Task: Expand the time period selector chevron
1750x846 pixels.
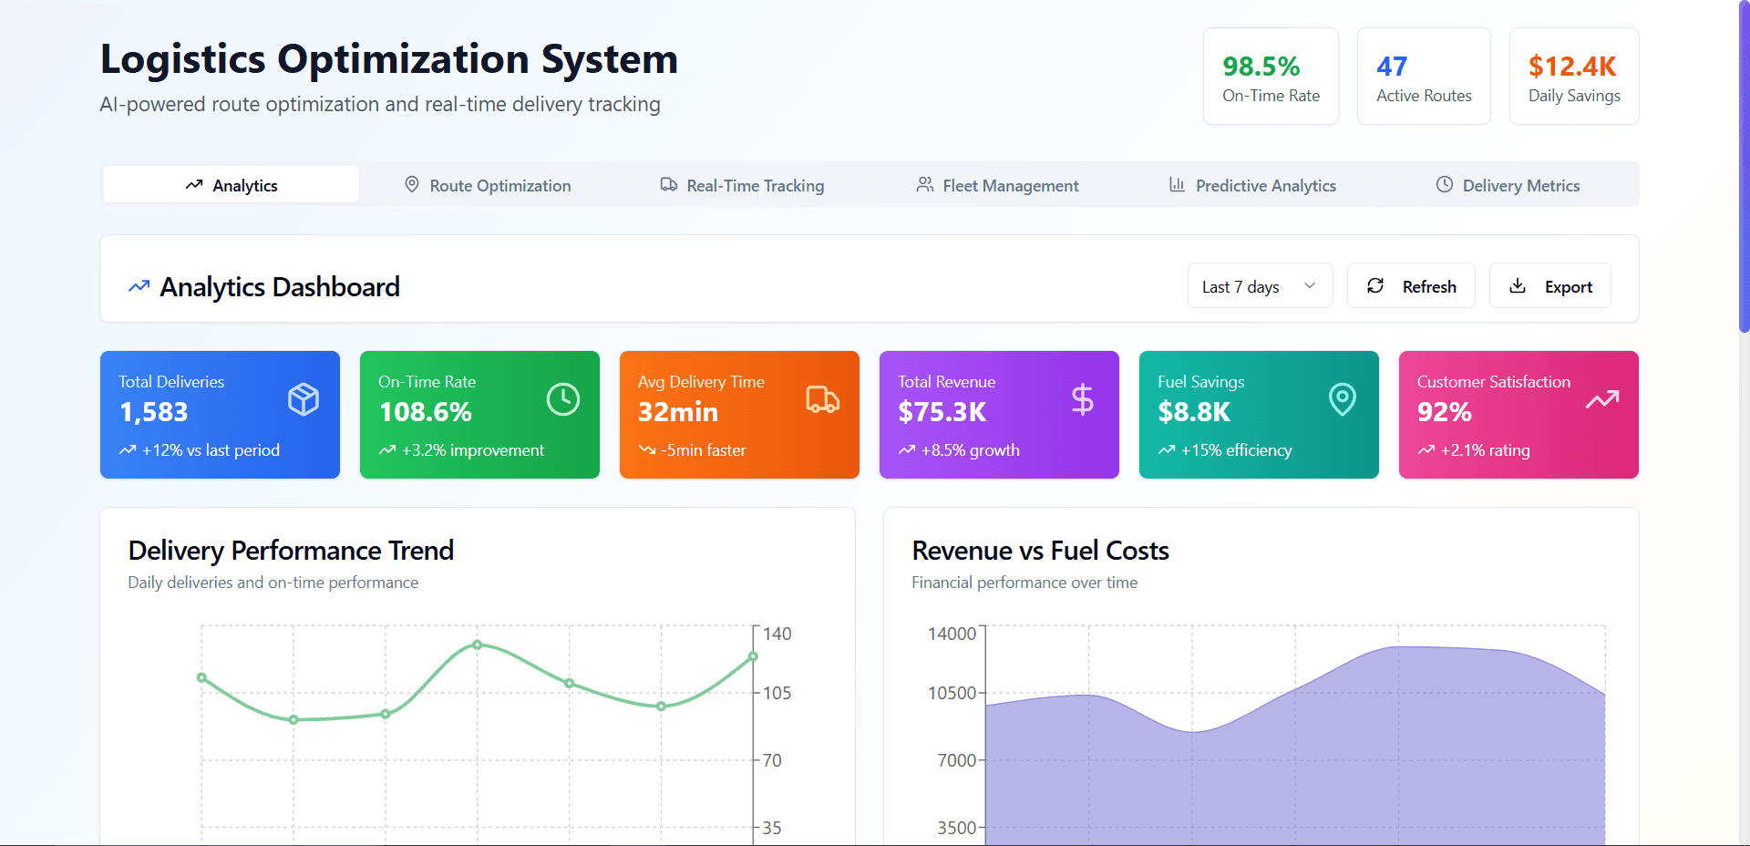Action: pos(1311,285)
